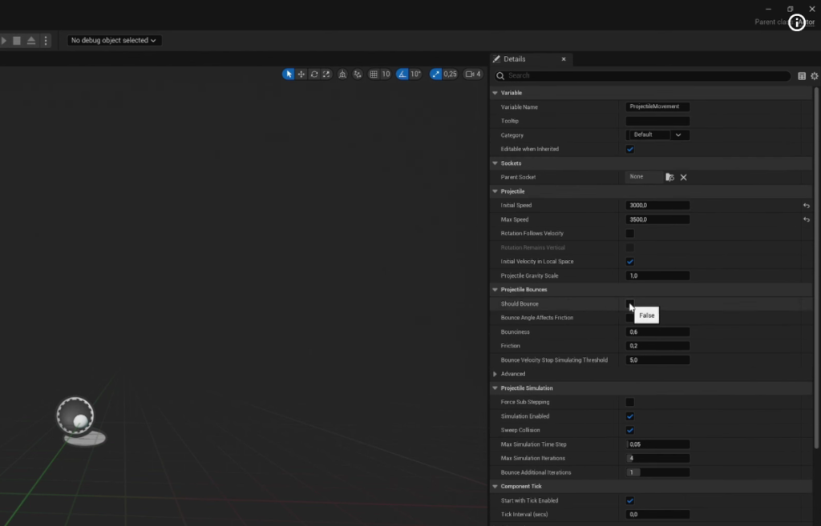Switch to the Details tab
Viewport: 821px width, 526px height.
[x=514, y=59]
